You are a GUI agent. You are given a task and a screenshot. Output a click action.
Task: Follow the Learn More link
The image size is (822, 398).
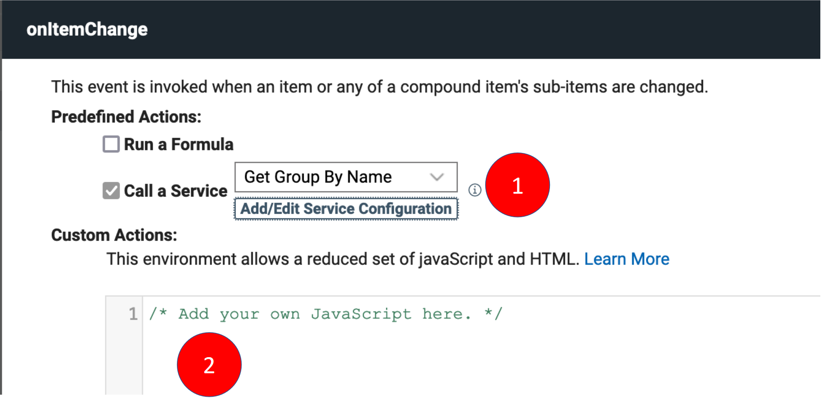626,259
